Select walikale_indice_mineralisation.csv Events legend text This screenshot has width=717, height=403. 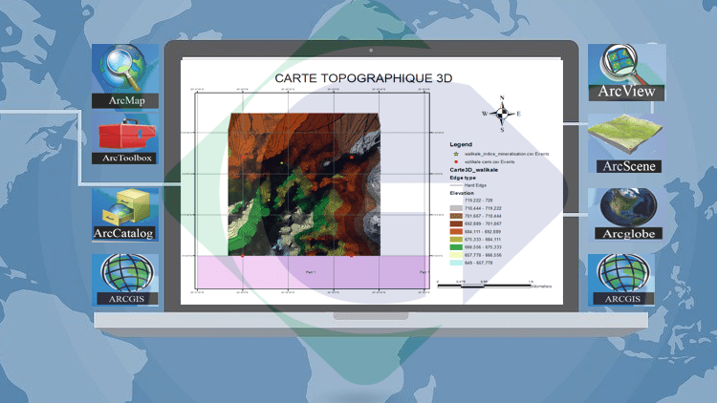click(x=507, y=154)
